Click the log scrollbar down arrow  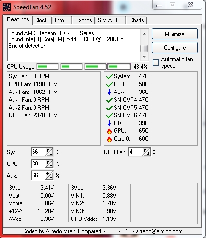(144, 56)
